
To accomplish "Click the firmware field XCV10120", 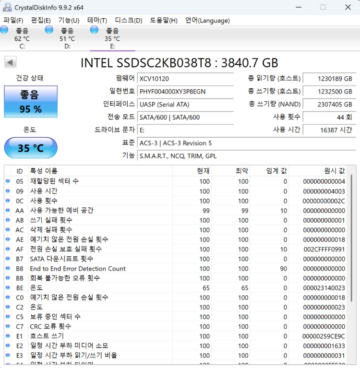I will (185, 78).
